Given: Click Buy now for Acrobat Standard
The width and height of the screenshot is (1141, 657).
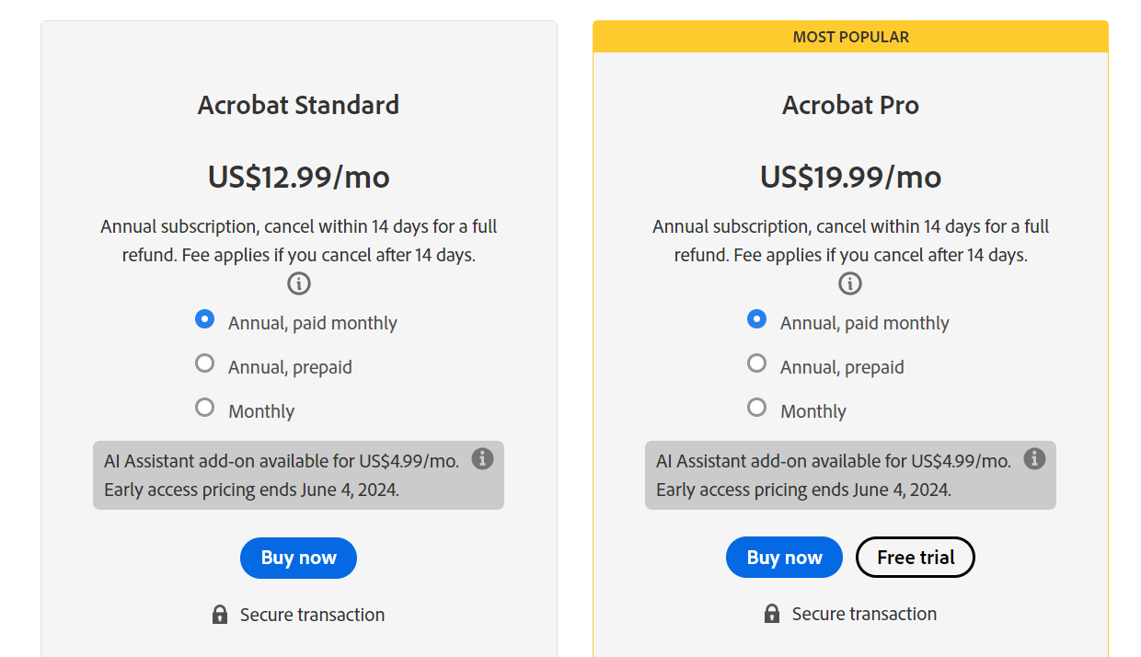Looking at the screenshot, I should 298,558.
